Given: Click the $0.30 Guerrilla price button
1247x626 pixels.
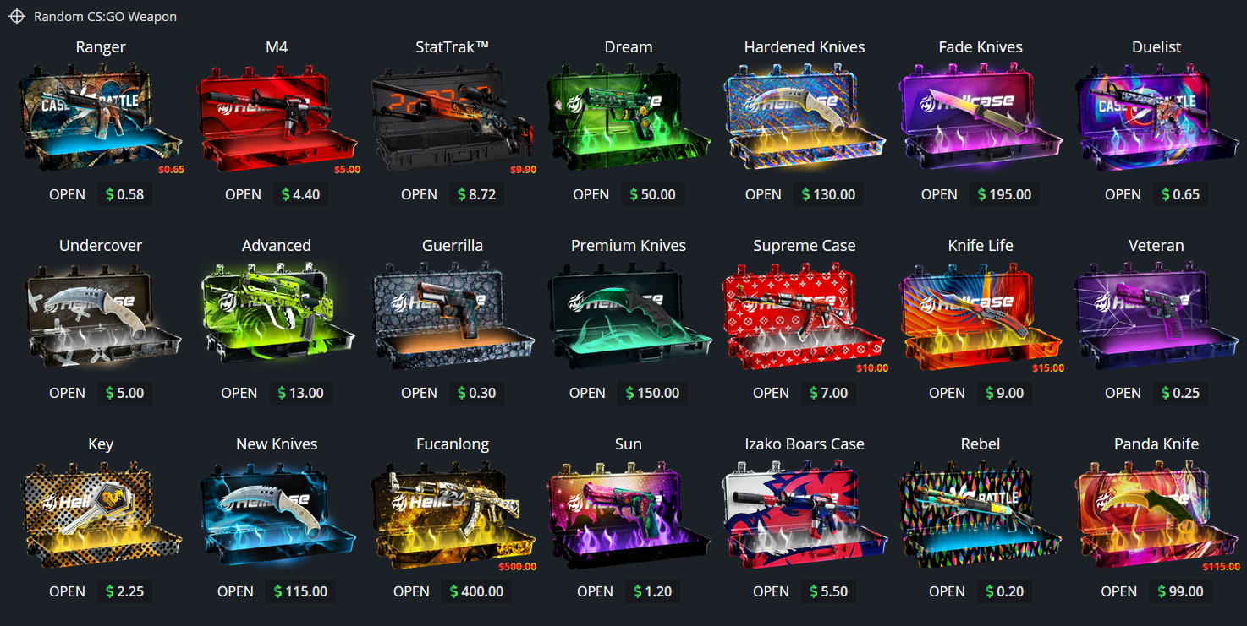Looking at the screenshot, I should 476,393.
